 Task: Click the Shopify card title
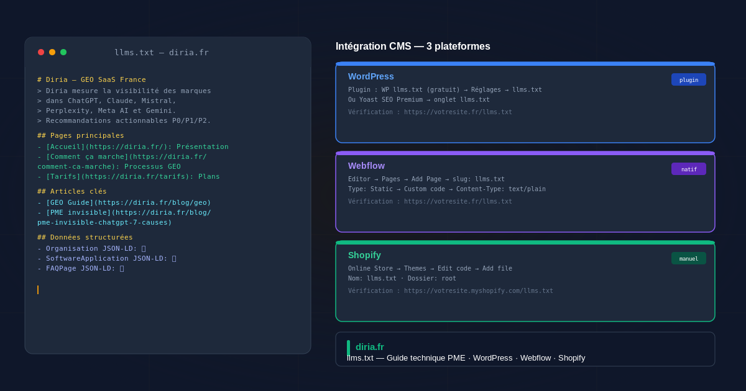[x=364, y=255]
